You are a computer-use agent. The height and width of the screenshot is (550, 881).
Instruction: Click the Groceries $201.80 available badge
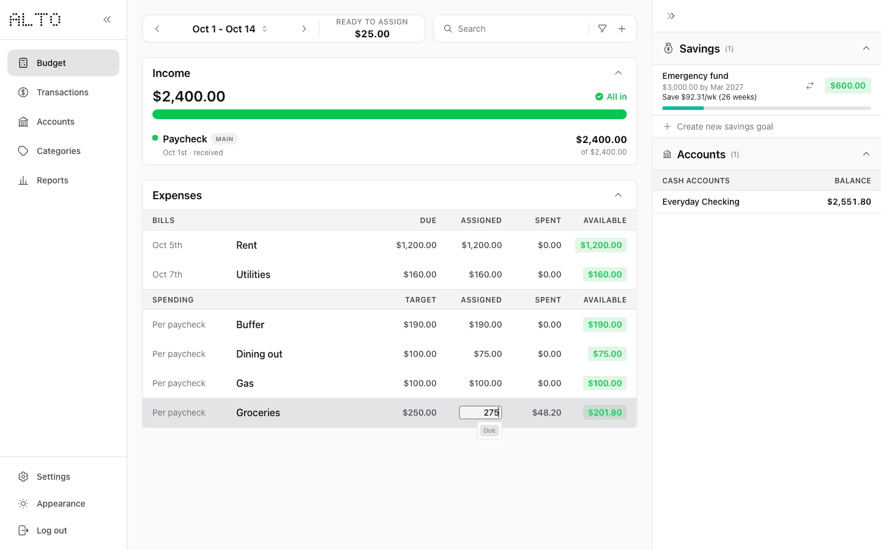(x=604, y=413)
